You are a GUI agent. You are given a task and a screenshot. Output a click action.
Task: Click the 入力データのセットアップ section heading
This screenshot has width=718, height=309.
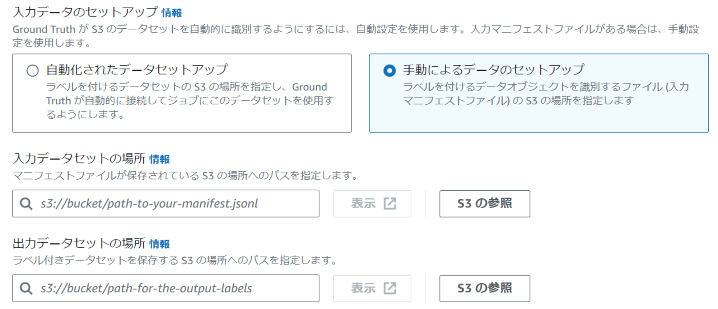tap(85, 12)
